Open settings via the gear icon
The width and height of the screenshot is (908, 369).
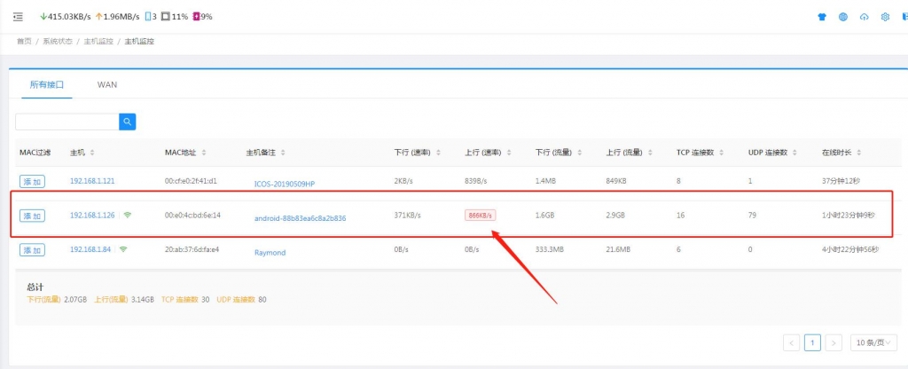point(885,17)
